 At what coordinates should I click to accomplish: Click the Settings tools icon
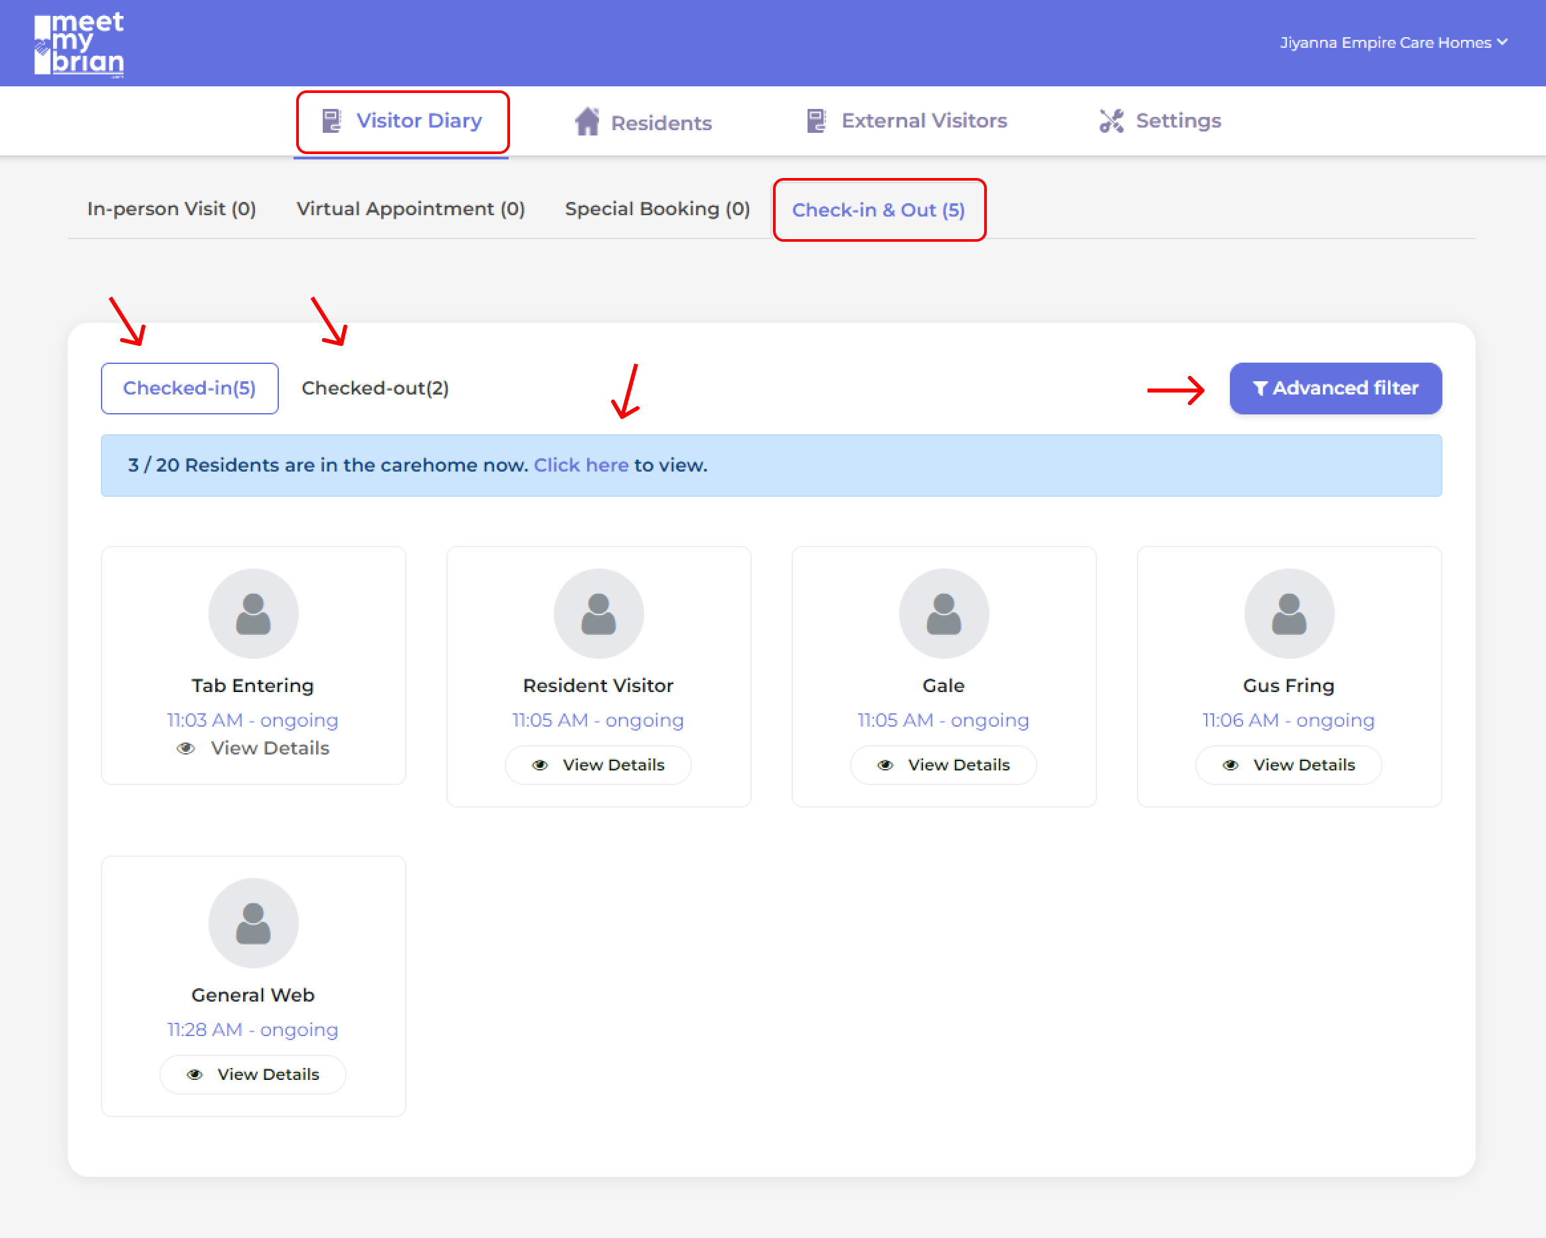coord(1111,120)
